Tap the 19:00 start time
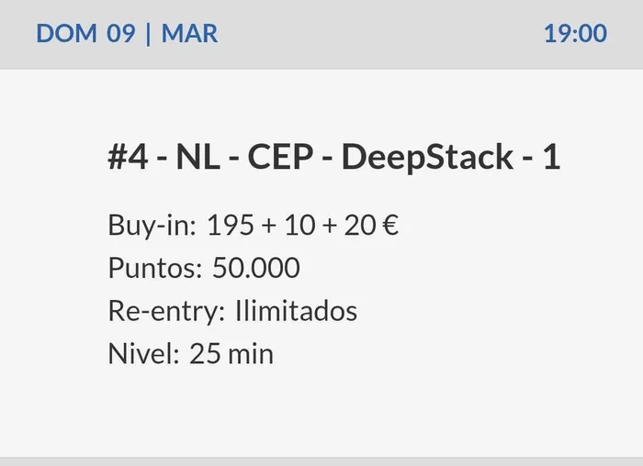The width and height of the screenshot is (643, 466). (x=575, y=34)
